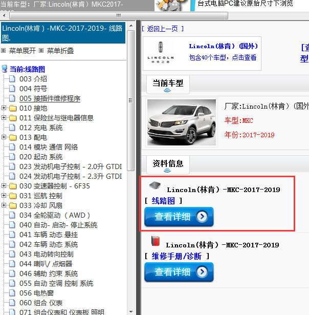Image resolution: width=309 pixels, height=315 pixels.
Task: Open 044 喇叭/ 点烟器
Action: 46,264
